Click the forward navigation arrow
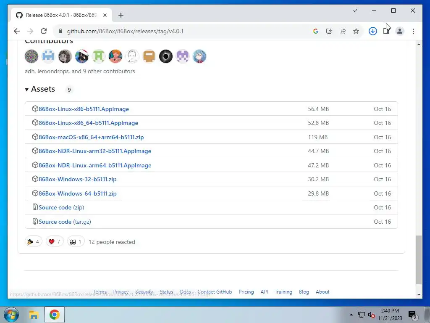The image size is (430, 323). 30,31
